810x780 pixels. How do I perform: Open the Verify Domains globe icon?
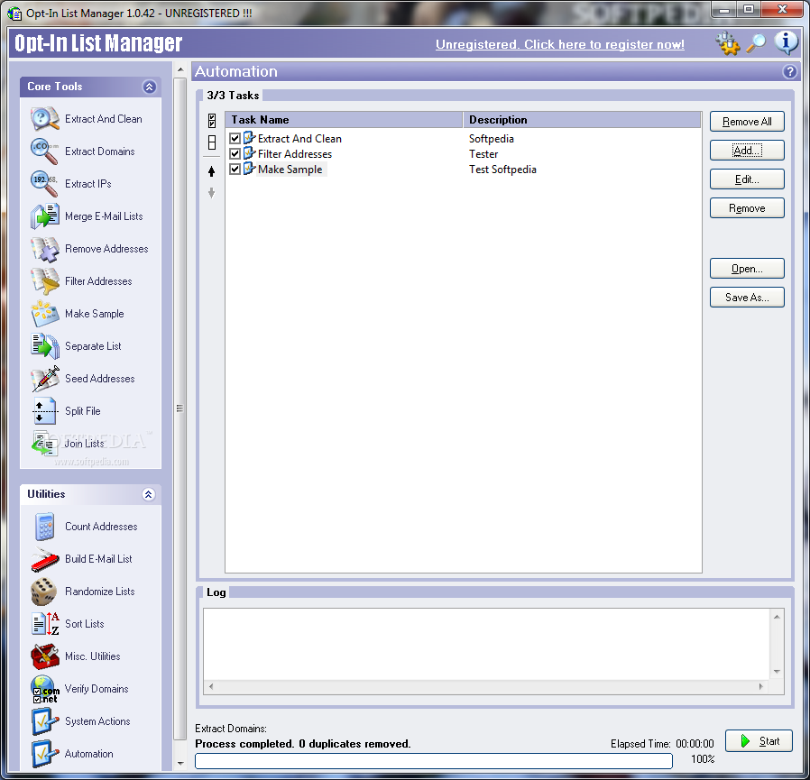click(44, 689)
